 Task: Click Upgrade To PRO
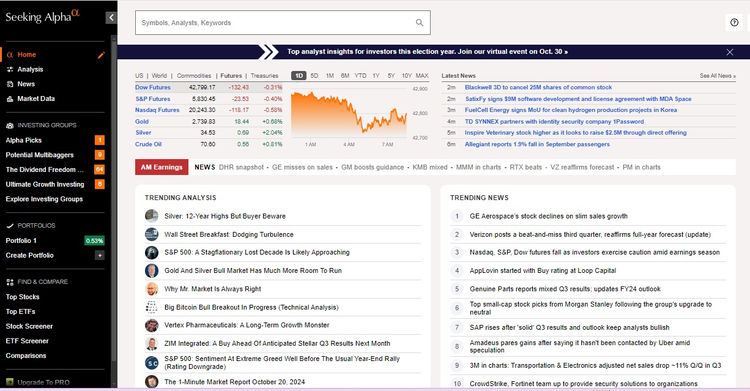(x=43, y=382)
